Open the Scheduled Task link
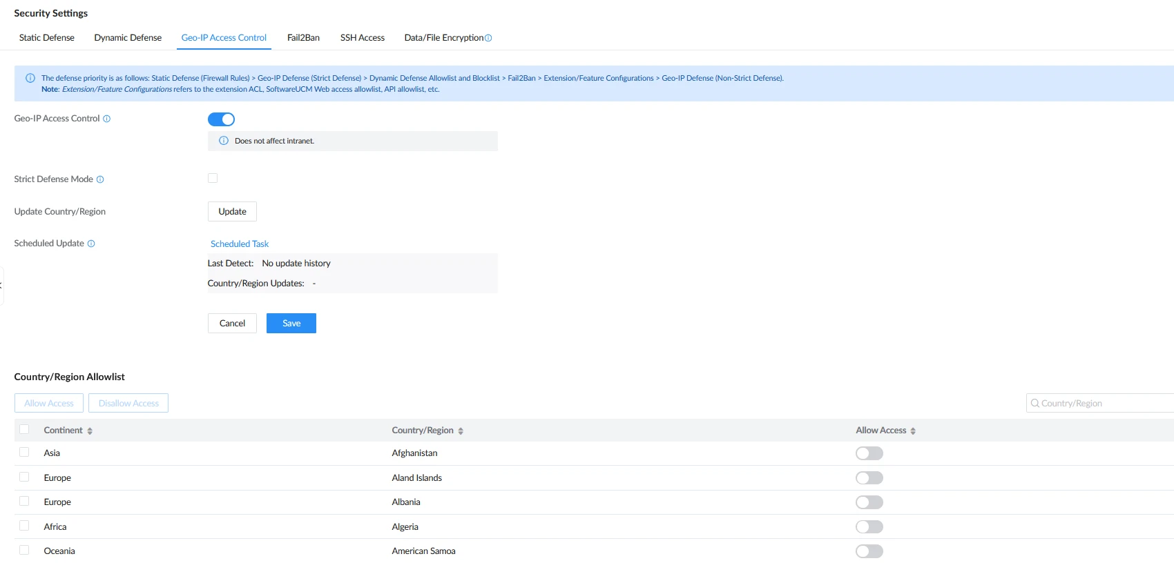This screenshot has height=563, width=1174. 240,244
